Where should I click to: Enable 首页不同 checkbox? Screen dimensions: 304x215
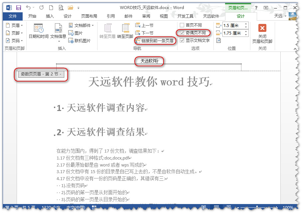182,25
